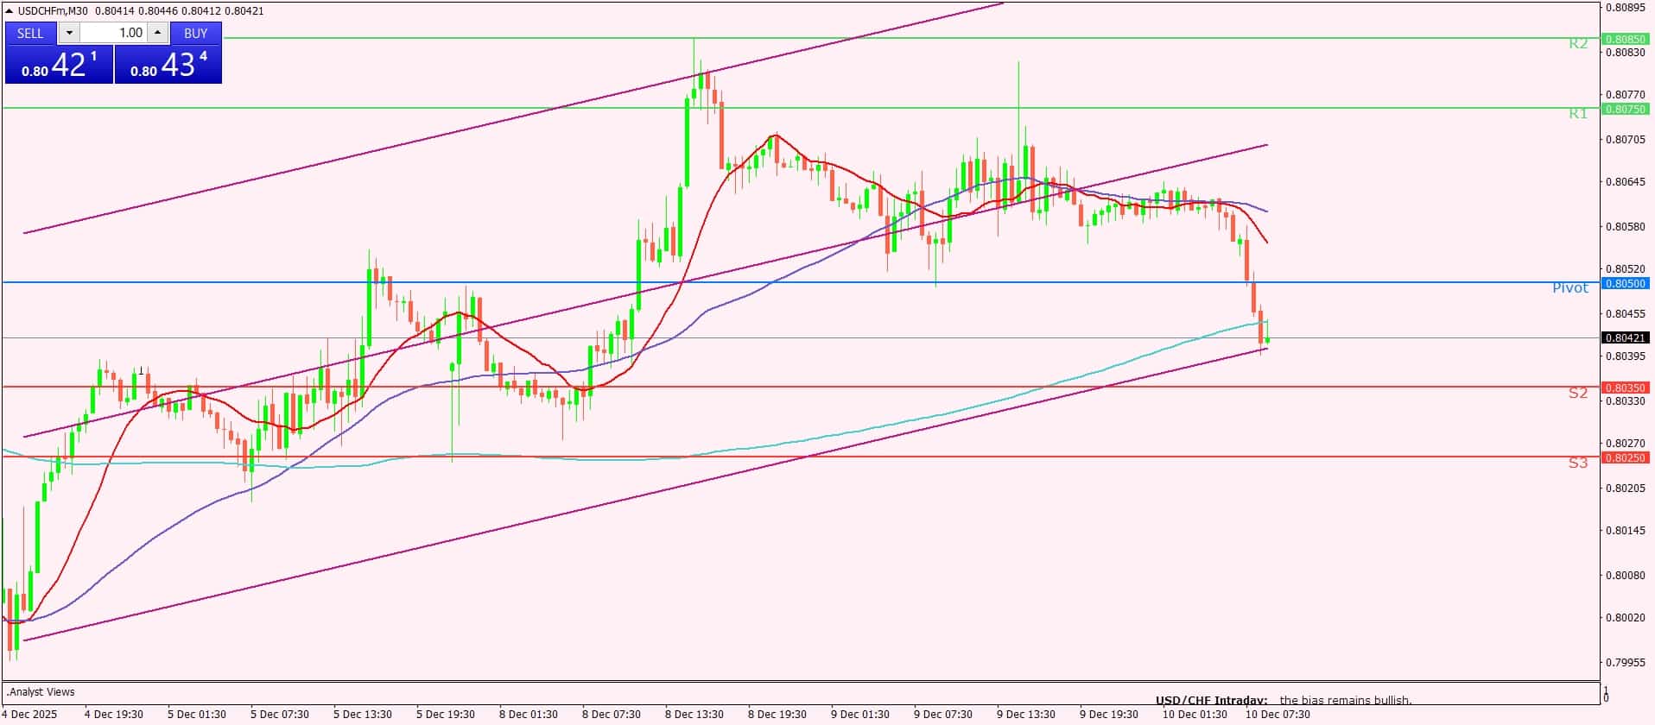Click the 0.80580 price scale value

pos(1625,226)
